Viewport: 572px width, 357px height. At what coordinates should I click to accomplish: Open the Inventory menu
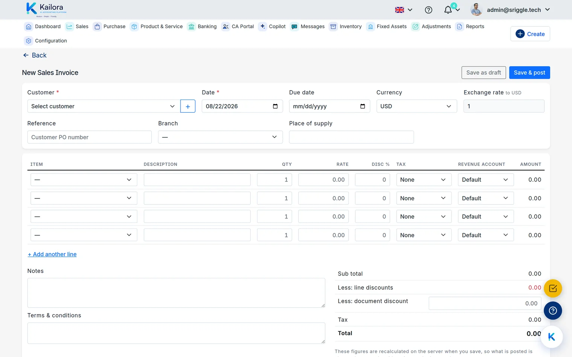pos(345,27)
